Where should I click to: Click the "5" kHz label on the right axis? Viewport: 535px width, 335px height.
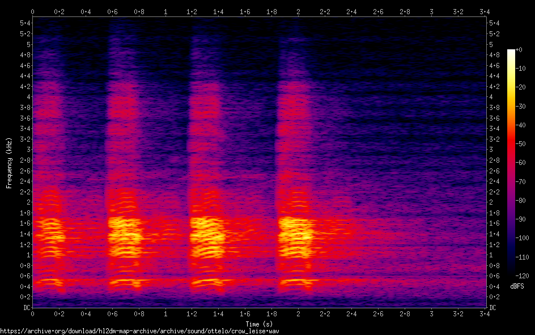(491, 44)
